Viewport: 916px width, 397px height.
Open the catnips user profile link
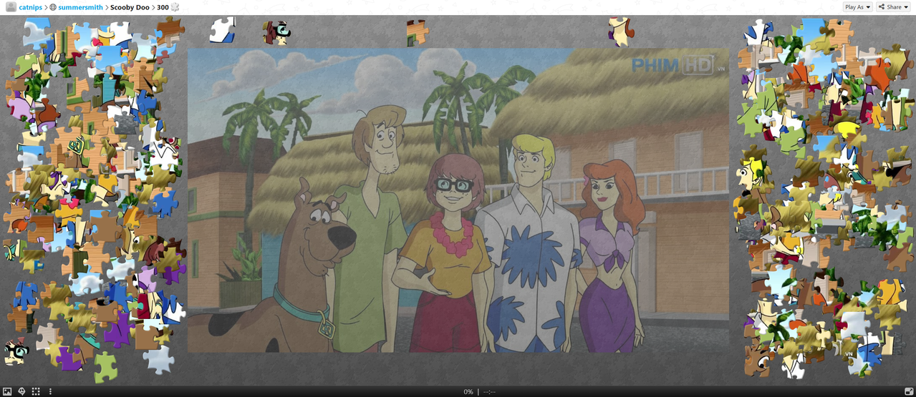[x=31, y=7]
